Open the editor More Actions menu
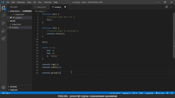This screenshot has height=98, width=175. tap(171, 7)
